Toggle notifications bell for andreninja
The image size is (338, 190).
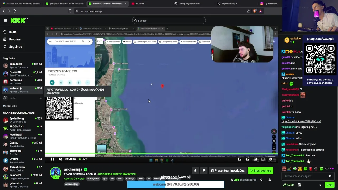click(195, 170)
